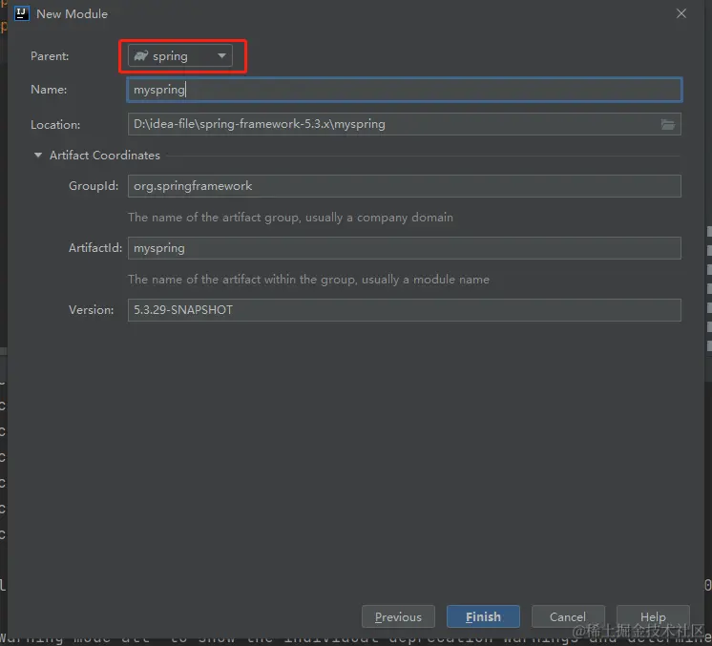The height and width of the screenshot is (646, 712).
Task: Browse for a location via the folder icon
Action: pyautogui.click(x=667, y=124)
